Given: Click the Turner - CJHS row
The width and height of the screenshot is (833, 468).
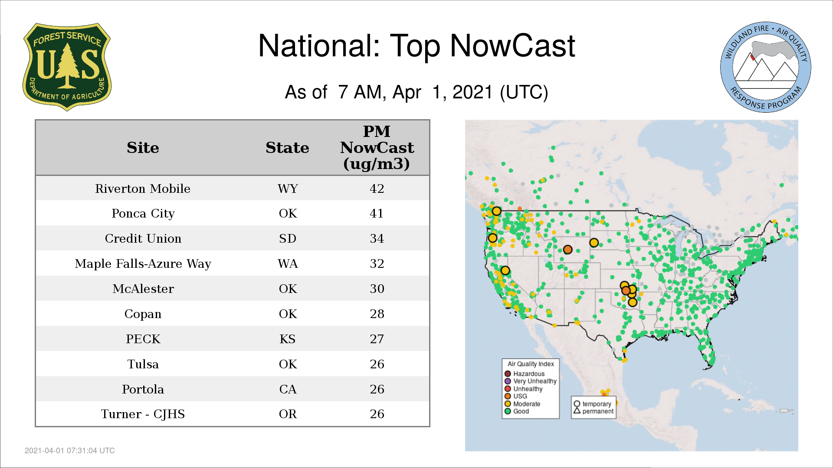Looking at the screenshot, I should [232, 414].
